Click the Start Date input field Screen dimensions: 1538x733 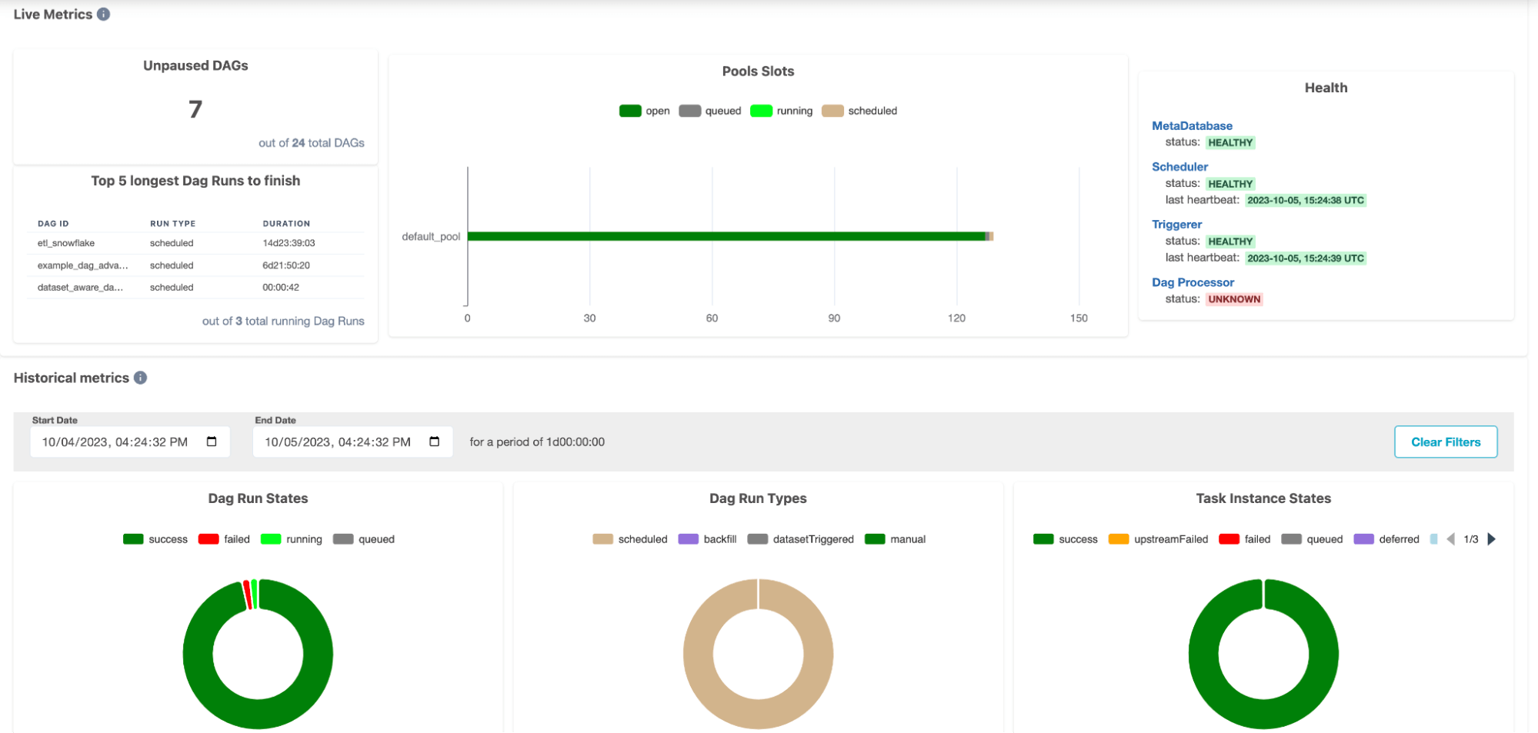pyautogui.click(x=115, y=442)
